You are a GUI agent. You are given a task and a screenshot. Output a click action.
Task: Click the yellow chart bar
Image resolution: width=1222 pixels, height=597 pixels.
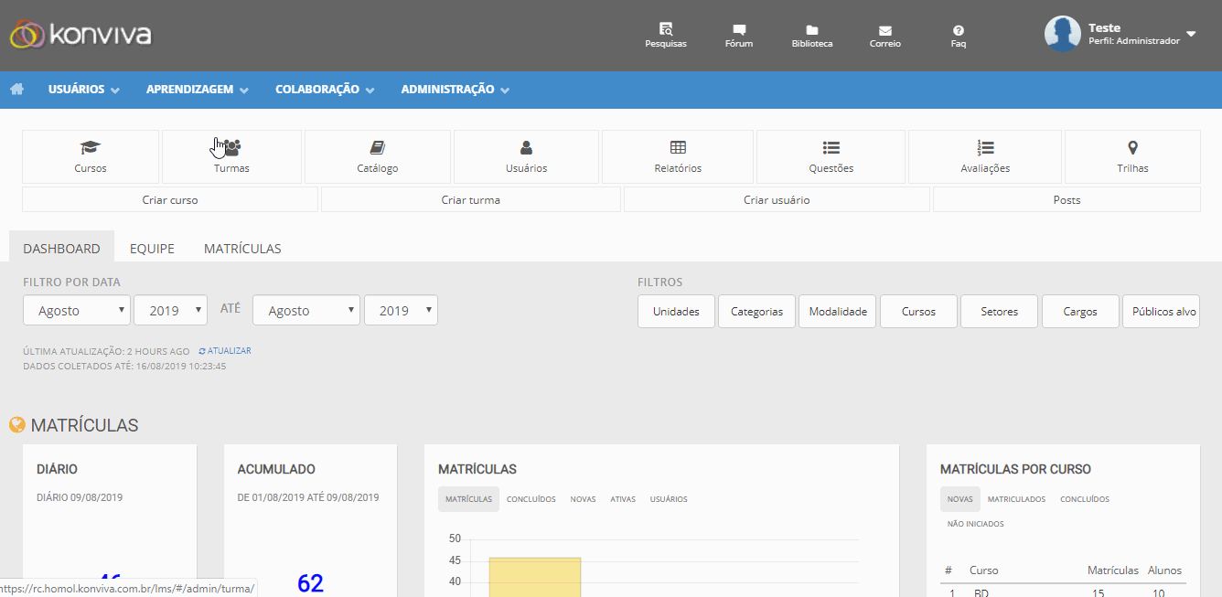point(535,577)
